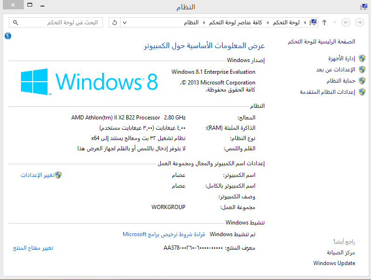Click تغيير مفتاح المنتج link

33,248
